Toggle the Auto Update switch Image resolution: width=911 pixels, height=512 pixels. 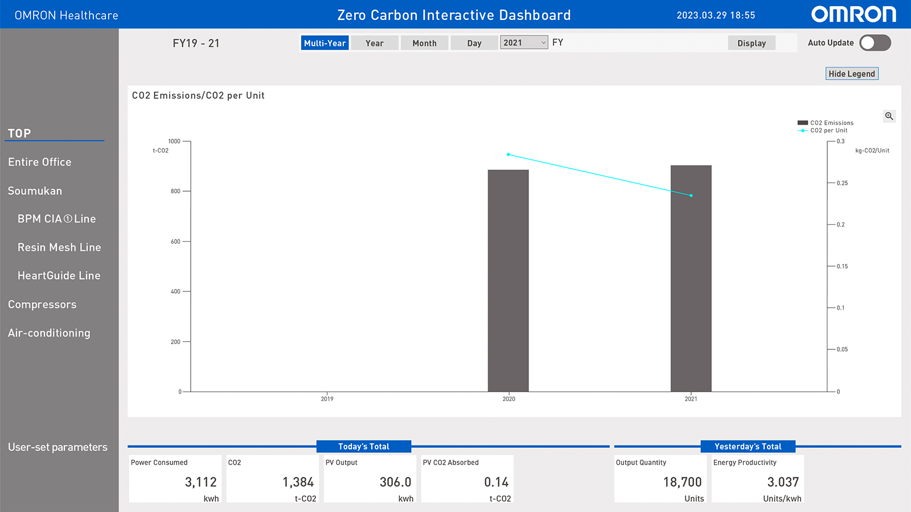[875, 43]
